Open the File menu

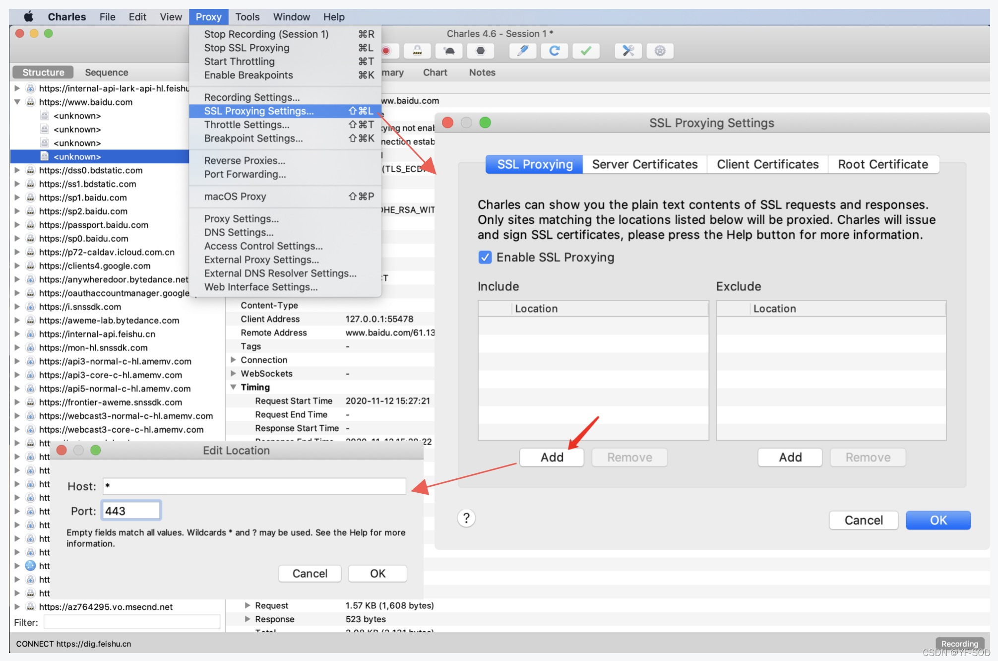click(x=107, y=17)
